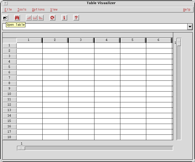This screenshot has height=162, width=195.
Task: Select row header 14
Action: coord(9,116)
